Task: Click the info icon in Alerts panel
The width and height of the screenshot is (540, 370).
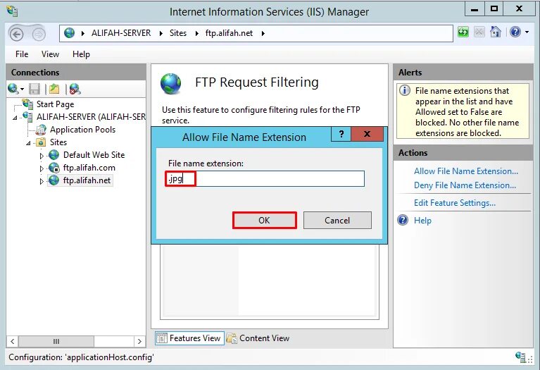Action: click(405, 90)
